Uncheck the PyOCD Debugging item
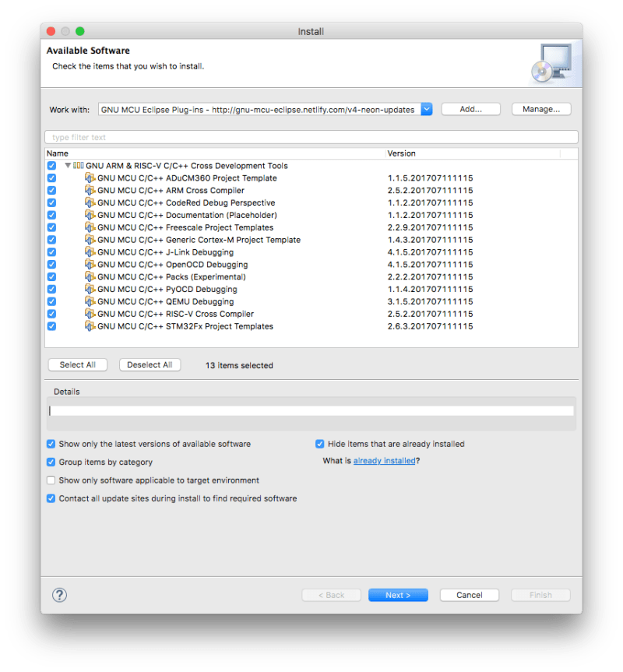This screenshot has height=672, width=623. click(51, 289)
